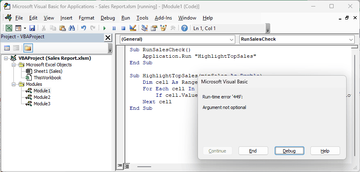This screenshot has height=172, width=360.
Task: Select Module3 in the project tree
Action: click(x=42, y=104)
